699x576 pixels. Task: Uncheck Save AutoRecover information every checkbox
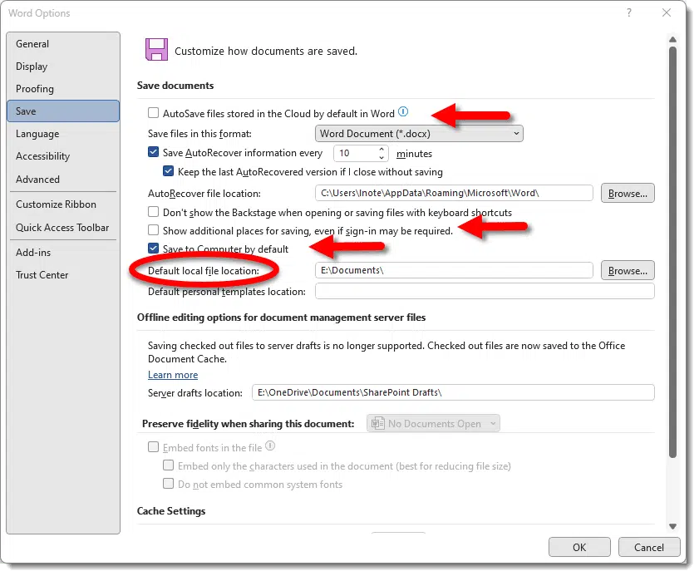pos(154,152)
